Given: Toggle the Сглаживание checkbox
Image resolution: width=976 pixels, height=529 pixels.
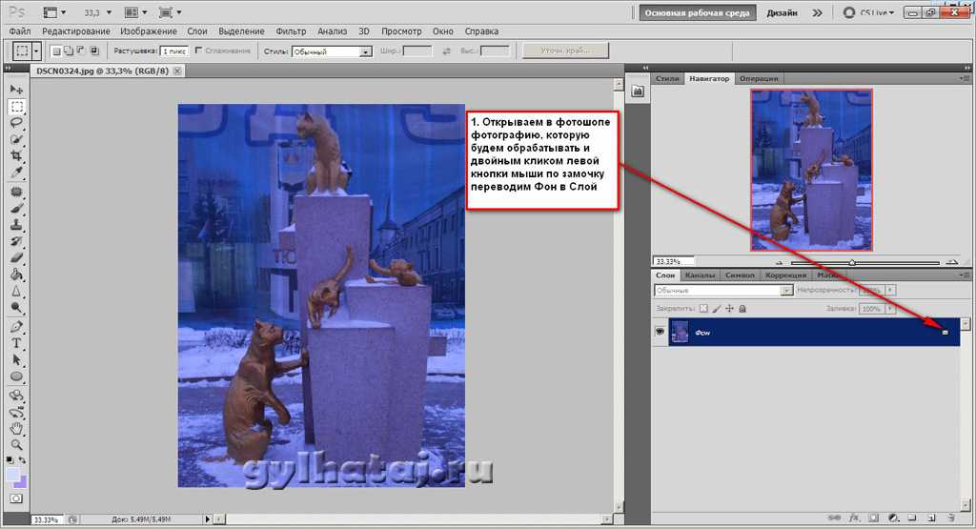Looking at the screenshot, I should point(198,51).
